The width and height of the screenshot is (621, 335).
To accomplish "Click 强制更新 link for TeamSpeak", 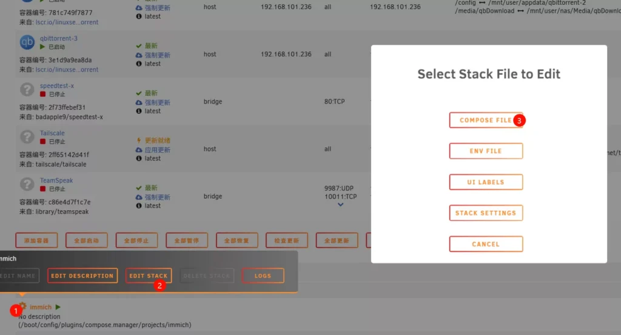I will tap(157, 197).
